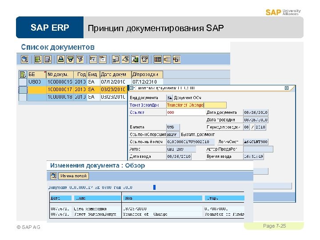Click the Дата докум column header

116,75
